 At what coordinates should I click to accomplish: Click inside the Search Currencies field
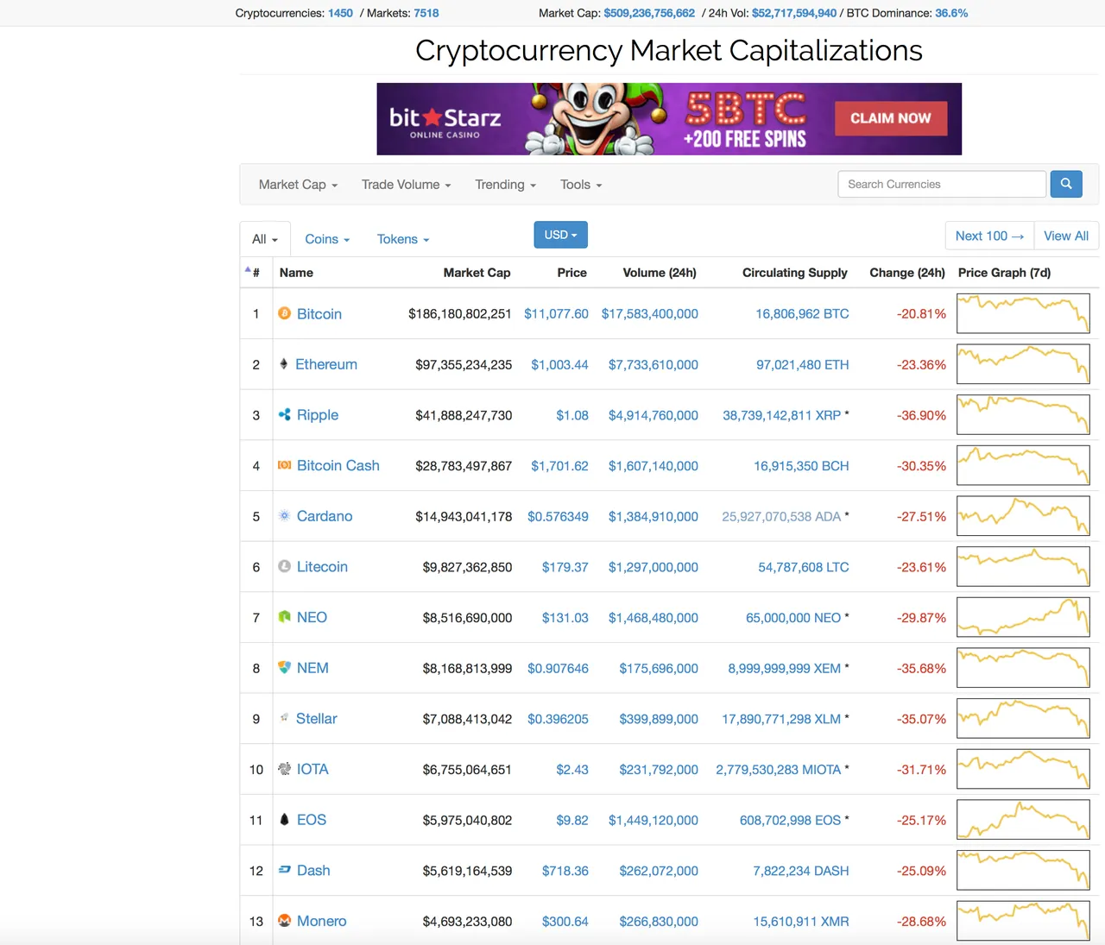[942, 184]
